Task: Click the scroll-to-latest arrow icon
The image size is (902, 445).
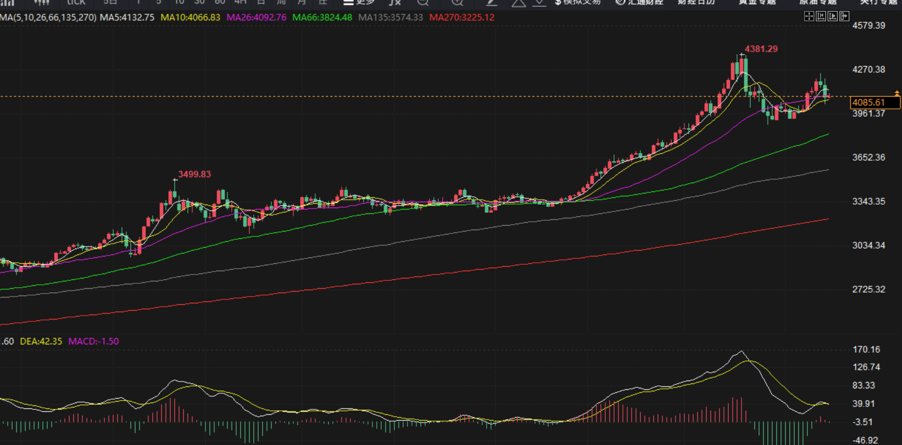Action: (844, 17)
